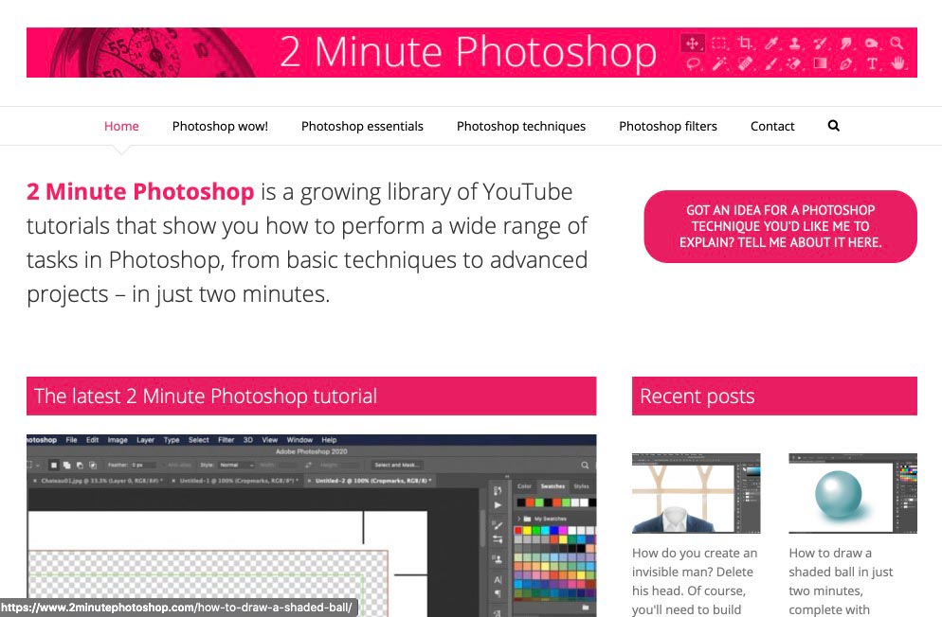Go to the Home page tab

pyautogui.click(x=121, y=126)
